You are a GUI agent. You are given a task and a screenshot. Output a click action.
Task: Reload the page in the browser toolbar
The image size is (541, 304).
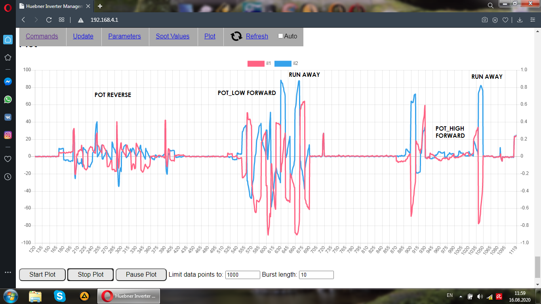coord(49,20)
